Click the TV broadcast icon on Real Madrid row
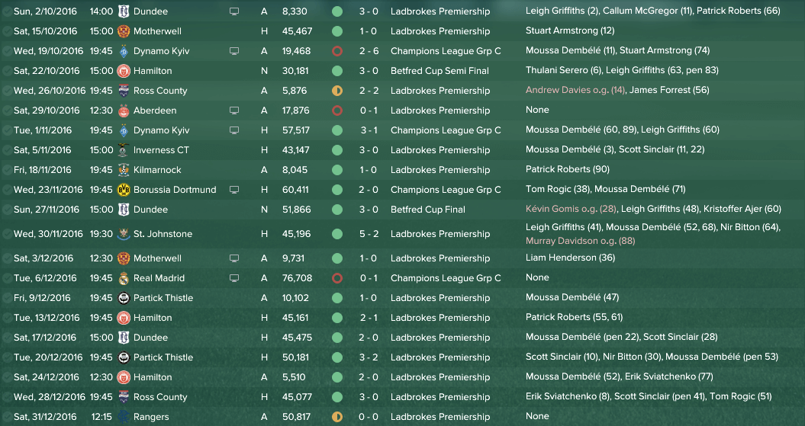This screenshot has height=426, width=805. tap(234, 278)
